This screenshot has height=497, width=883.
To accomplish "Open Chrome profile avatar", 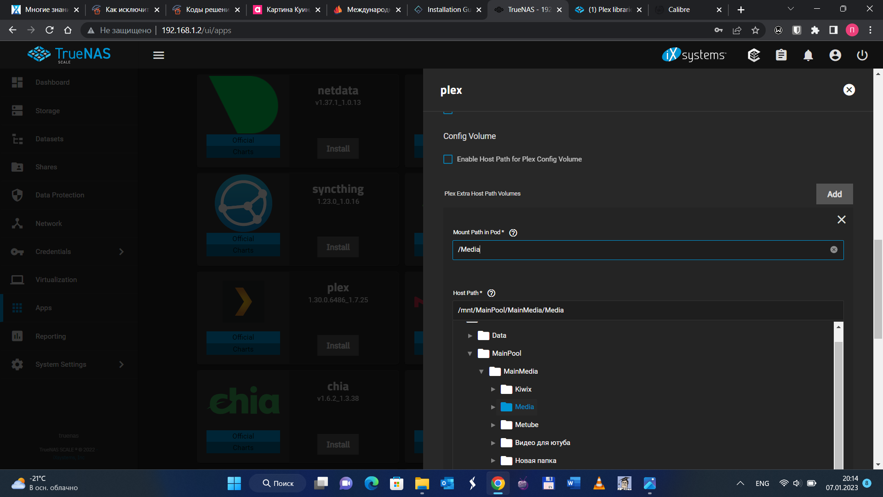I will click(852, 30).
